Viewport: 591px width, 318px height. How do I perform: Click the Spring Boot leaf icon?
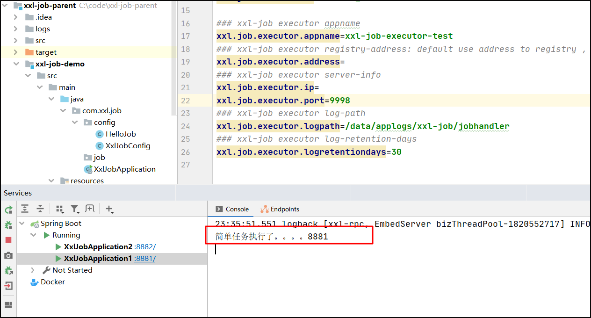(35, 224)
